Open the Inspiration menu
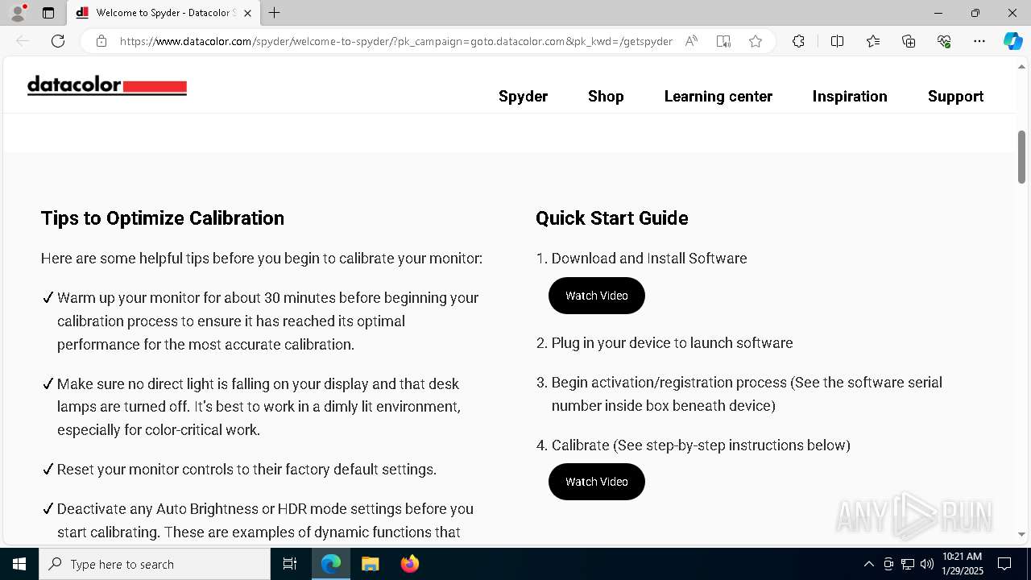Viewport: 1031px width, 580px height. pos(850,96)
